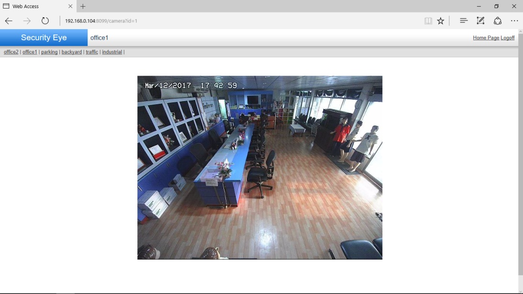Click the Forward navigation arrow

27,21
